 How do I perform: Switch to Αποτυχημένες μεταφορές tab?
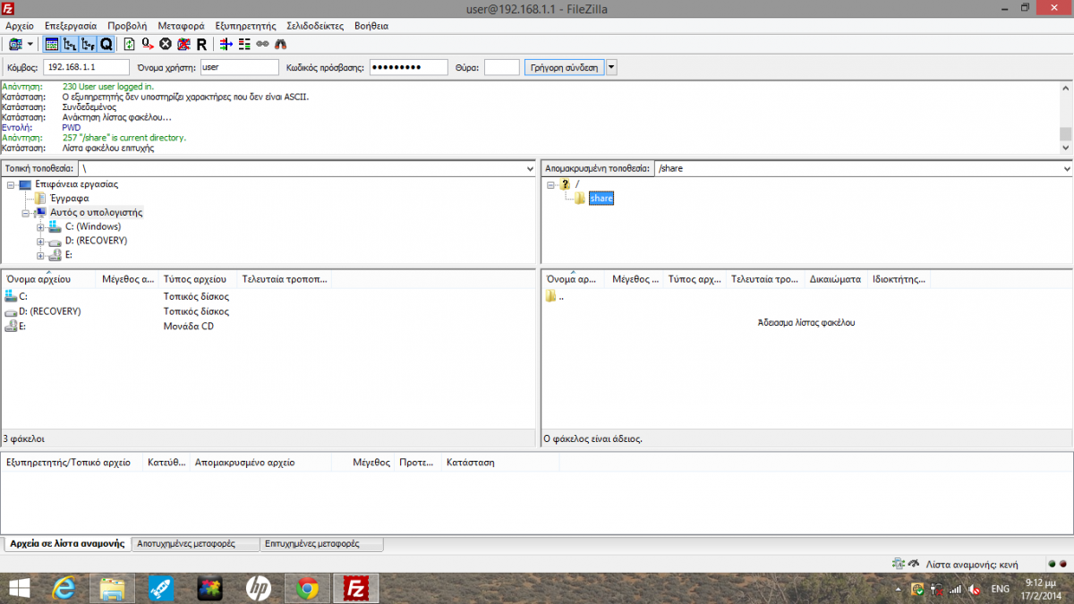tap(195, 543)
